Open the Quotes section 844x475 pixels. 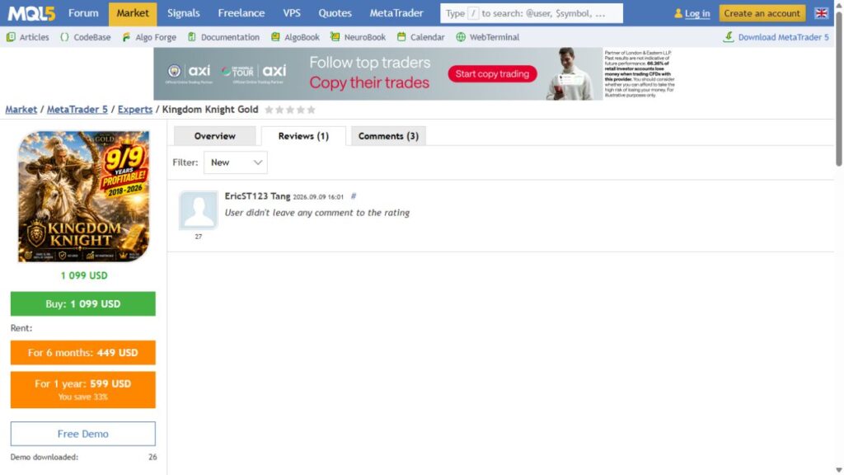(335, 13)
